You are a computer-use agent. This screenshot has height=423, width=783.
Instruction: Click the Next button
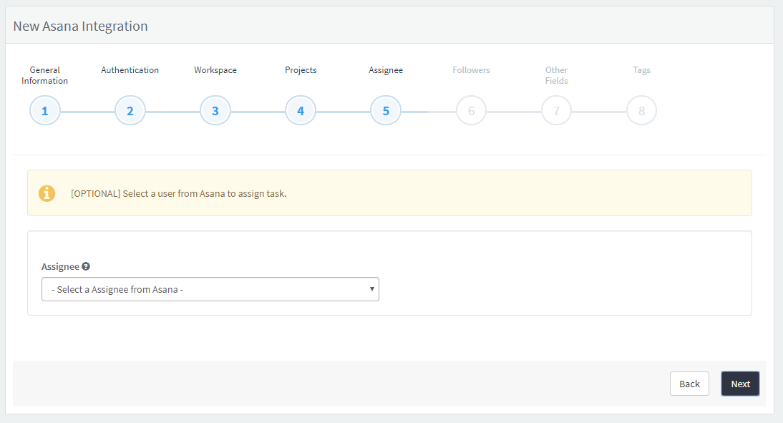pyautogui.click(x=741, y=384)
